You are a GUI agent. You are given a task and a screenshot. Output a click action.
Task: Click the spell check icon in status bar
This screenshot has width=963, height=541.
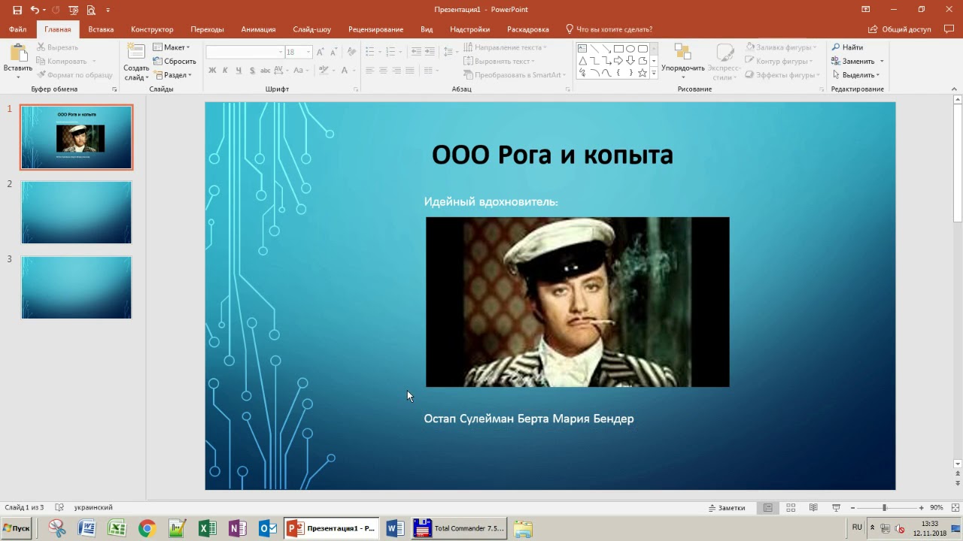pos(59,508)
